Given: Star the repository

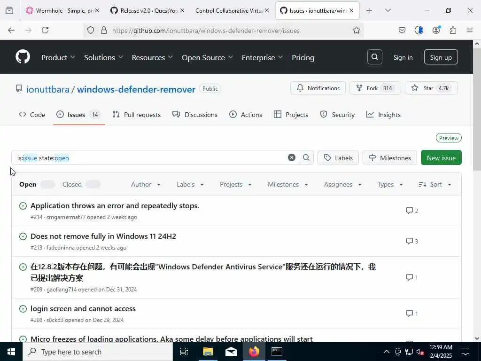Looking at the screenshot, I should coord(431,88).
